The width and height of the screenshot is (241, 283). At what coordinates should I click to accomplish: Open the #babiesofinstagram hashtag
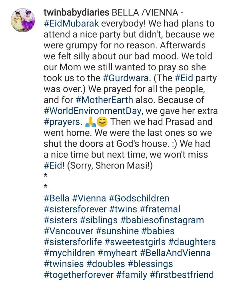(x=162, y=220)
